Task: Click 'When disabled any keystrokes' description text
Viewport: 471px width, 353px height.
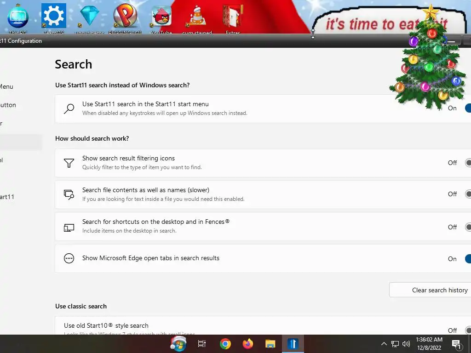Action: [x=165, y=113]
